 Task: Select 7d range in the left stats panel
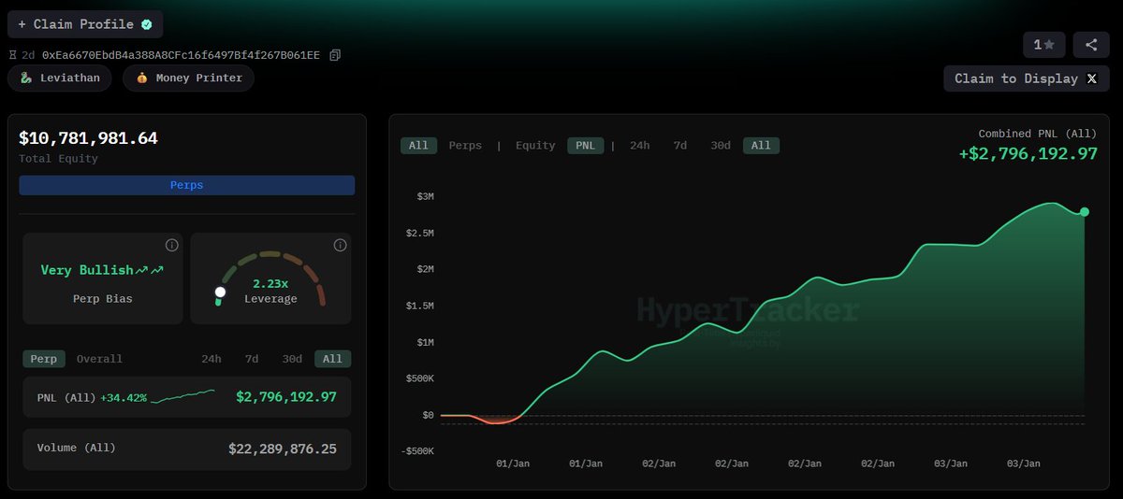click(x=252, y=359)
